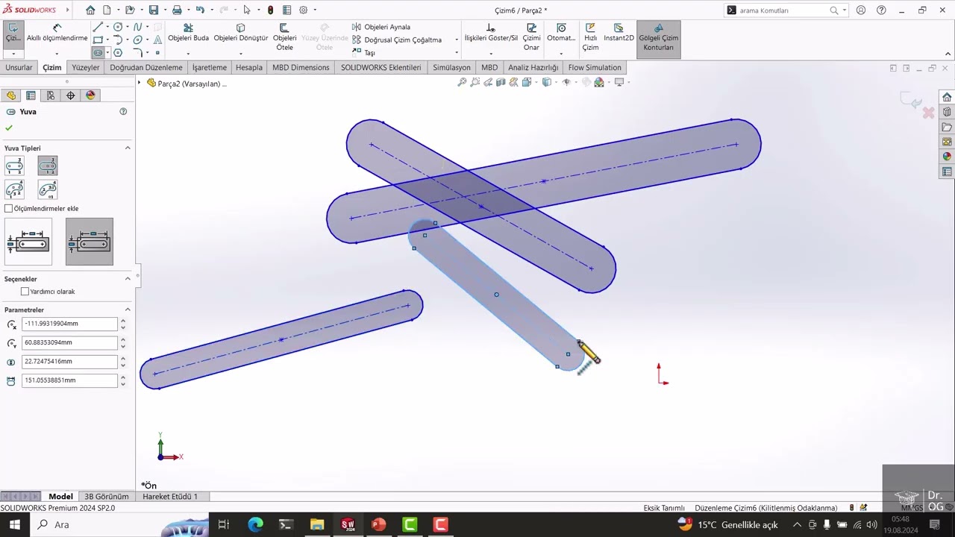Click Objeleri Aynala mirror tool
This screenshot has height=537, width=955.
(x=381, y=27)
